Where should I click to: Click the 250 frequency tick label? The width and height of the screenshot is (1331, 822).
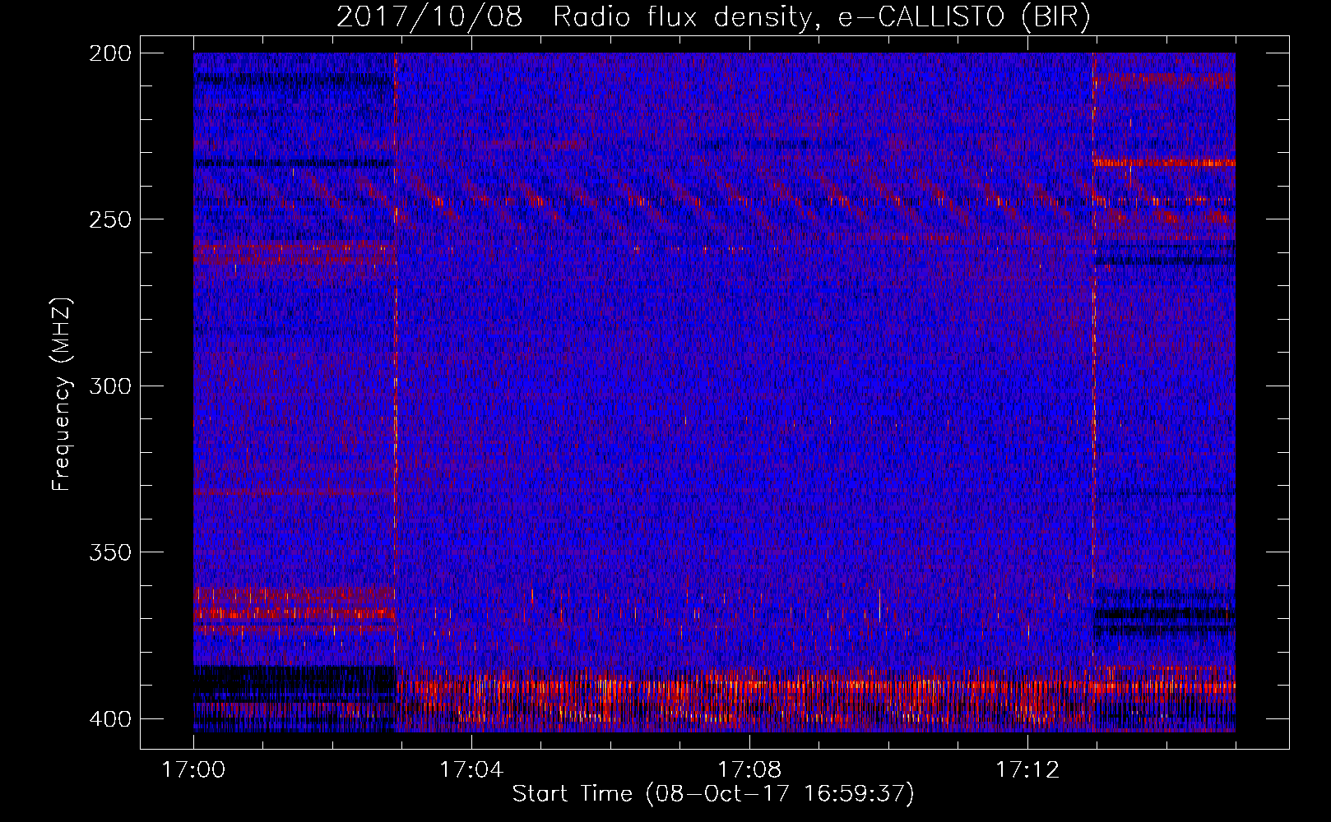[109, 219]
